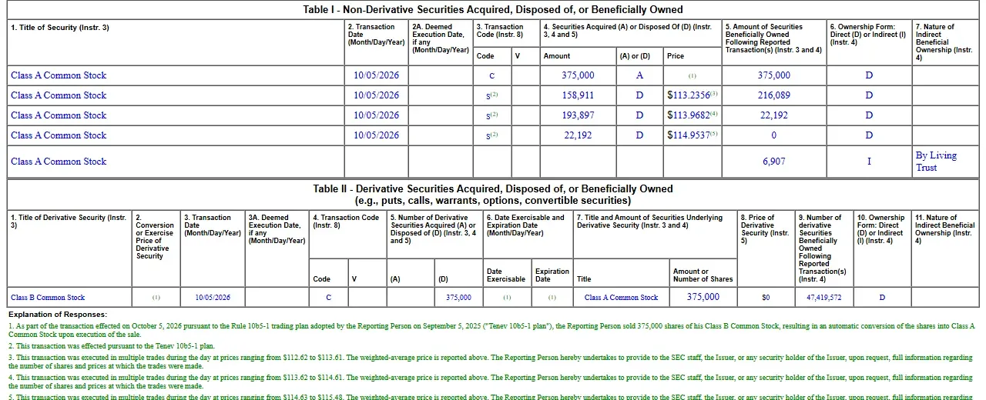Click '8. Price of Derivative Security' header

(x=765, y=229)
